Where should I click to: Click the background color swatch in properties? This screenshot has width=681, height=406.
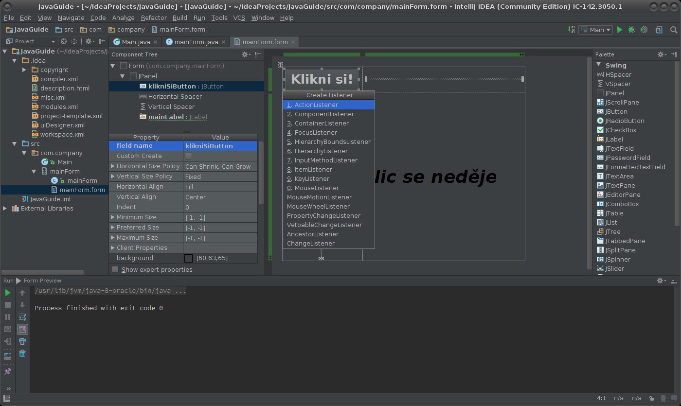(189, 258)
